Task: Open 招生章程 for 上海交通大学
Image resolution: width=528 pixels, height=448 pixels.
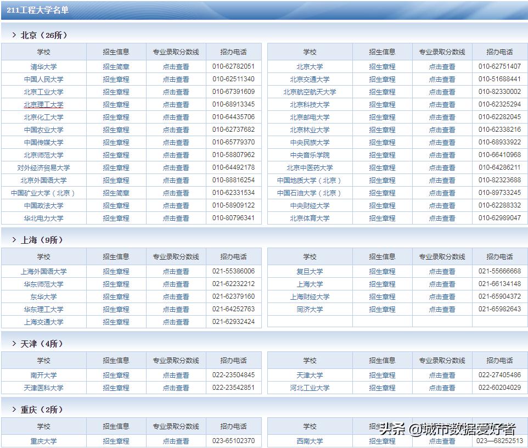Action: click(116, 322)
